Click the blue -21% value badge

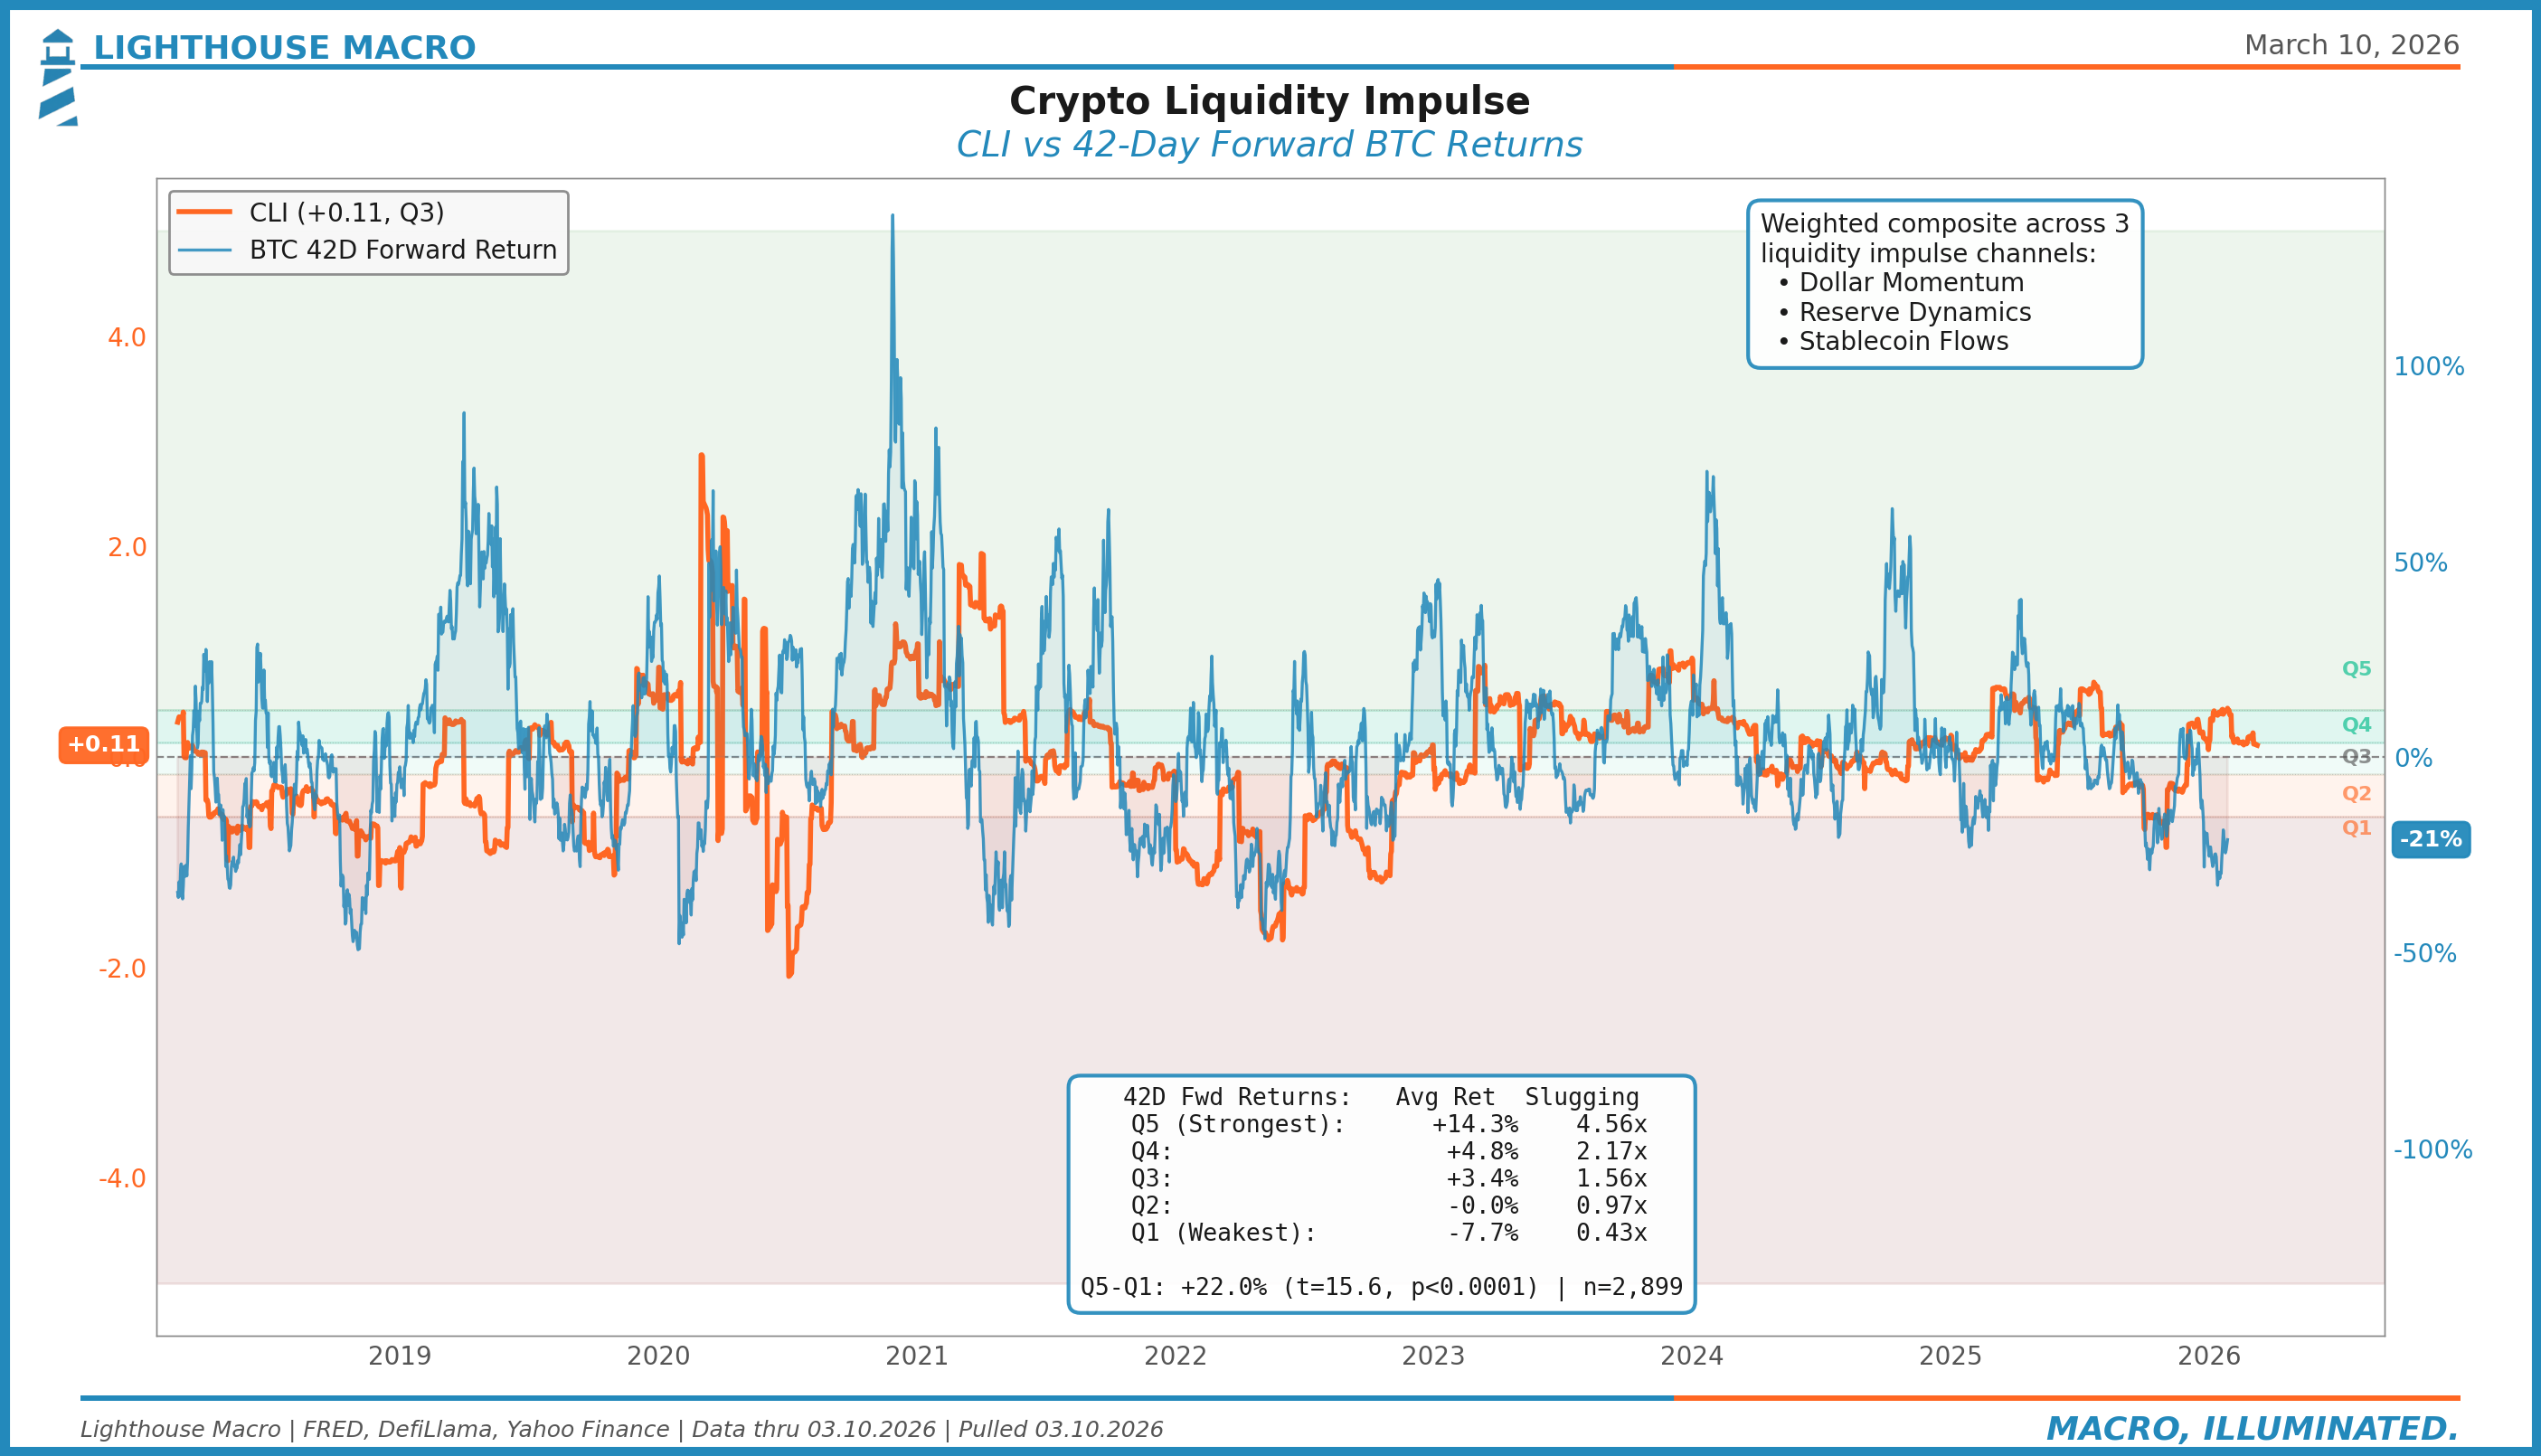pyautogui.click(x=2430, y=840)
